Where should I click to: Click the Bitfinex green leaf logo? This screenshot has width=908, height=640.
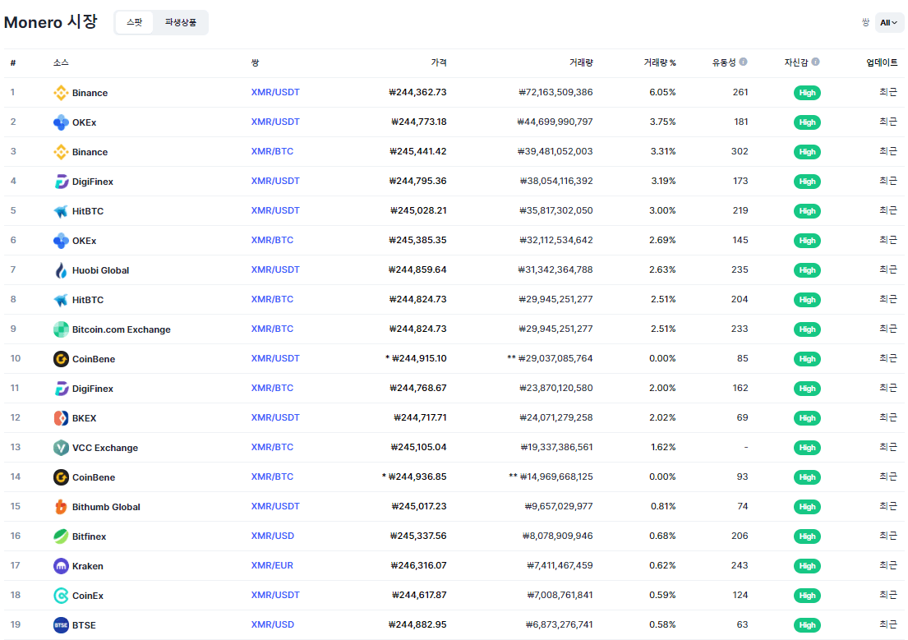(x=61, y=536)
